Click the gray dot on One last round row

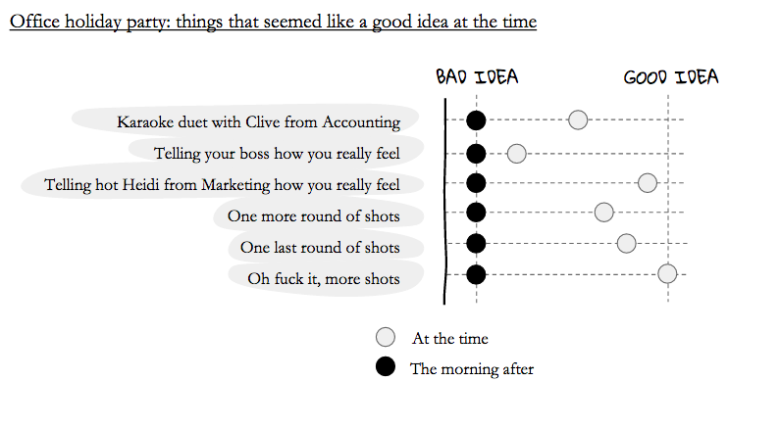pos(626,243)
